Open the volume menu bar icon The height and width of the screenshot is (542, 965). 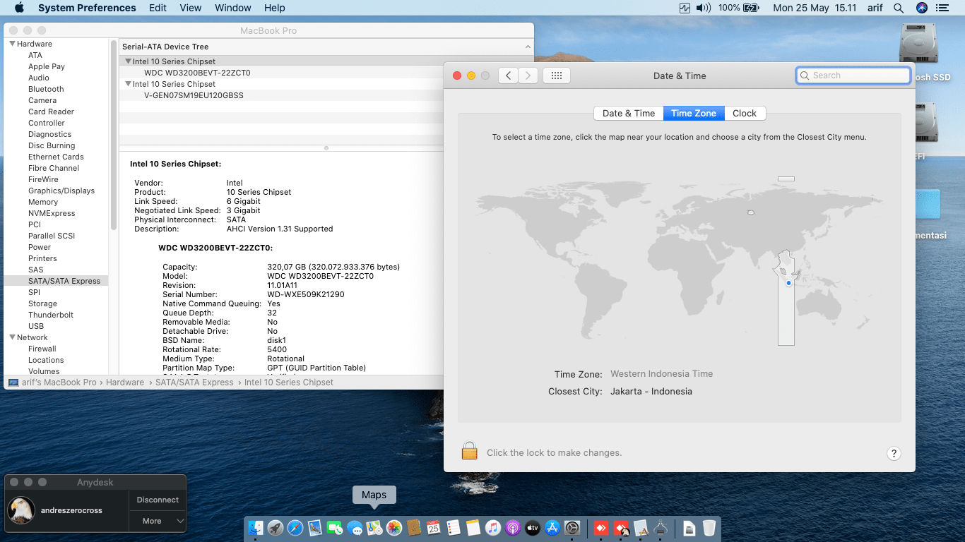703,8
